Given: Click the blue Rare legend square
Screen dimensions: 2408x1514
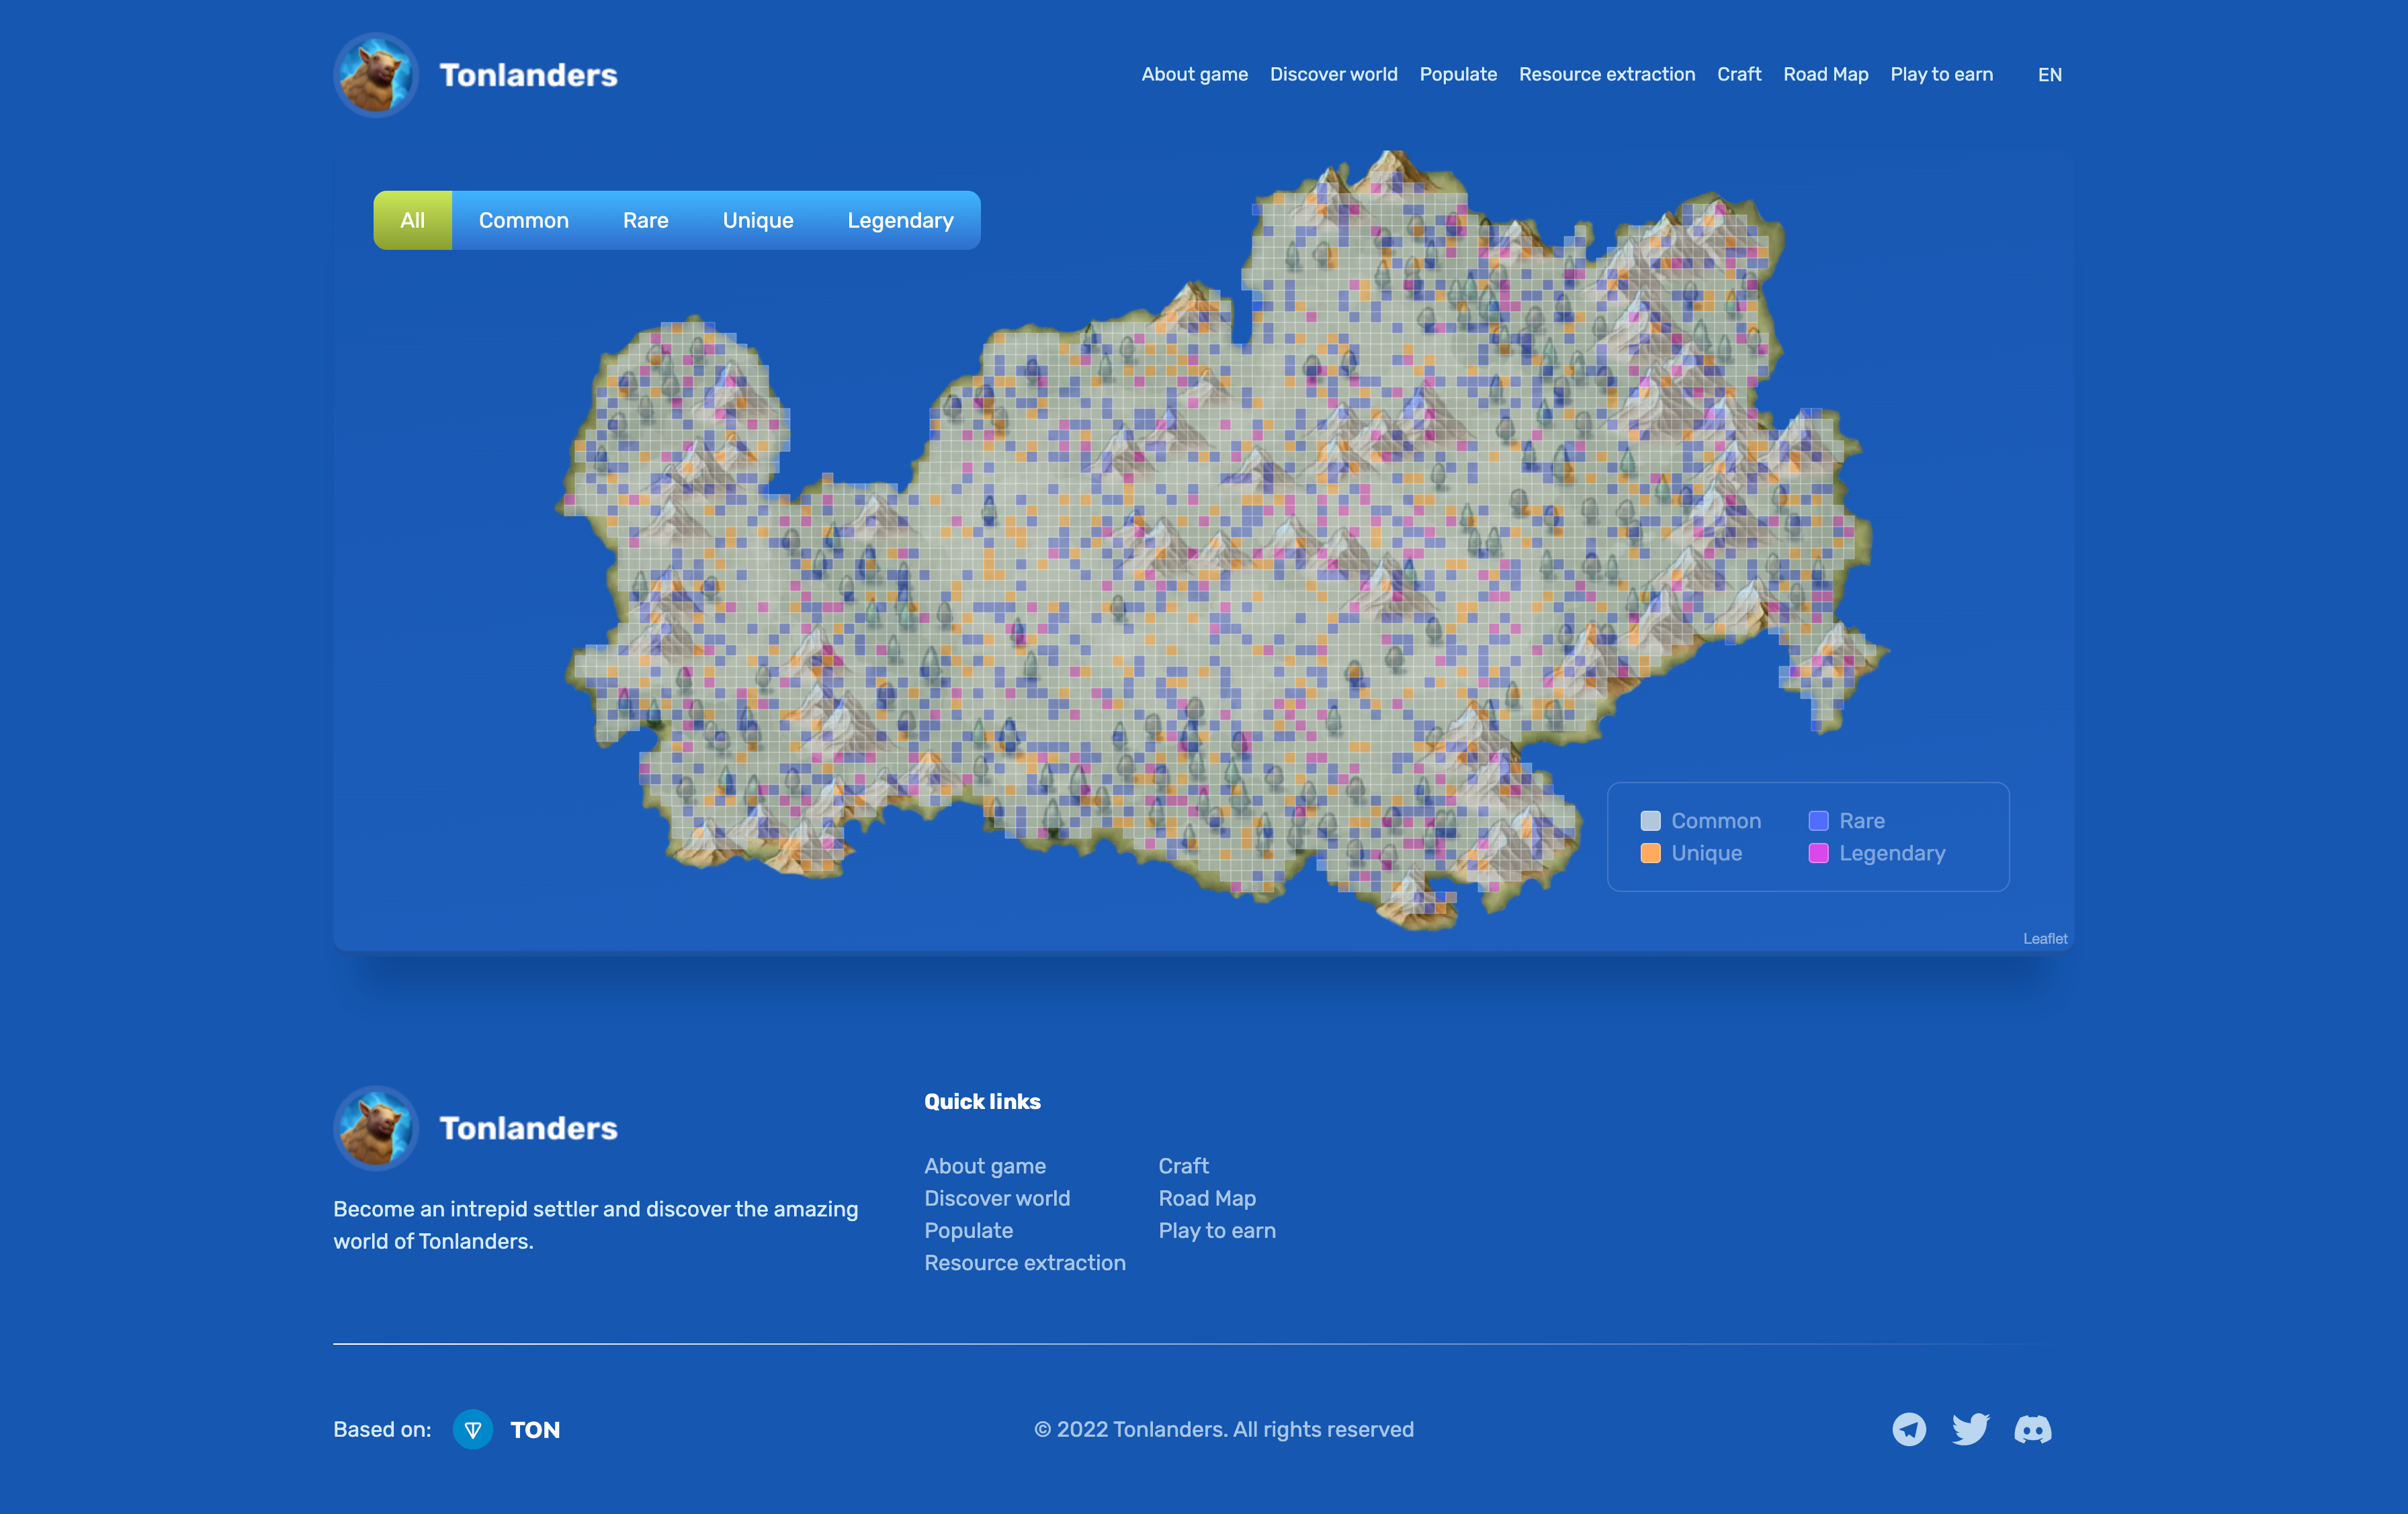Looking at the screenshot, I should [x=1818, y=821].
